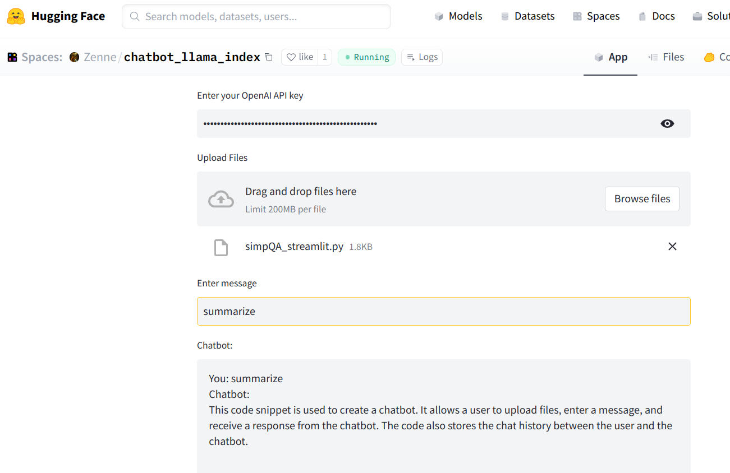Open the Spaces: breadcrumb link
The image size is (730, 473).
point(42,57)
